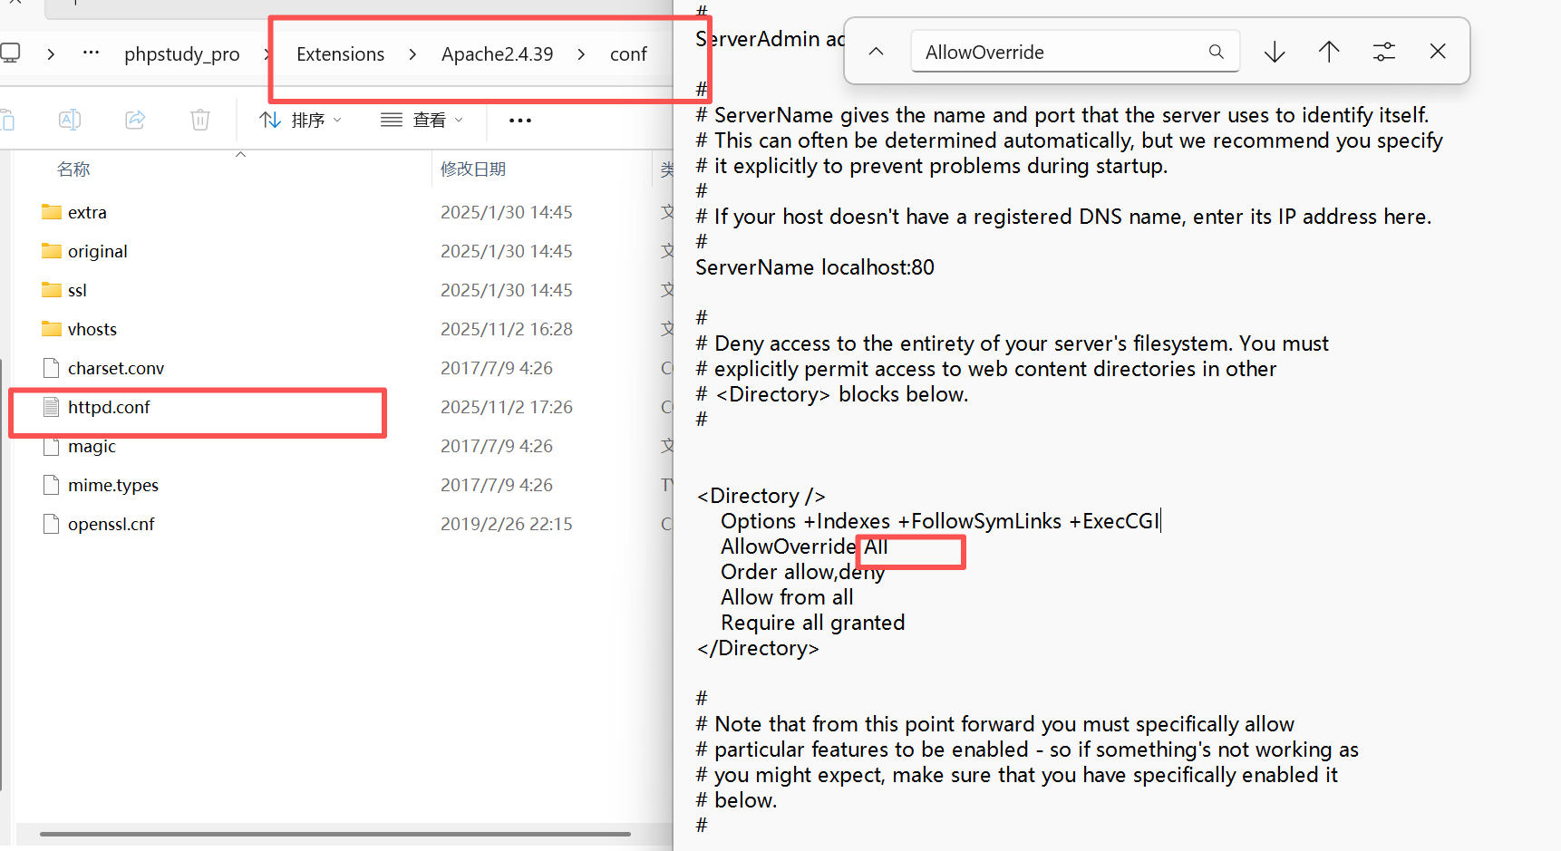The width and height of the screenshot is (1561, 851).
Task: Click the magnifier search icon
Action: click(1217, 52)
